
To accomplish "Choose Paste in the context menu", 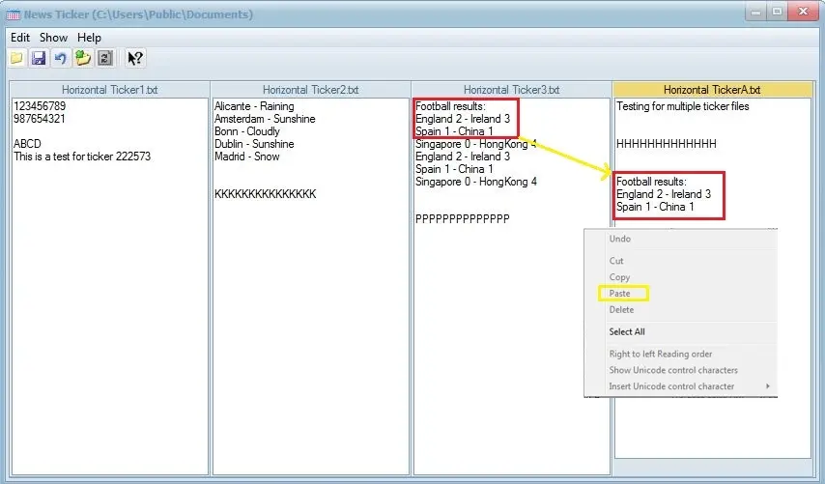I will tap(619, 294).
